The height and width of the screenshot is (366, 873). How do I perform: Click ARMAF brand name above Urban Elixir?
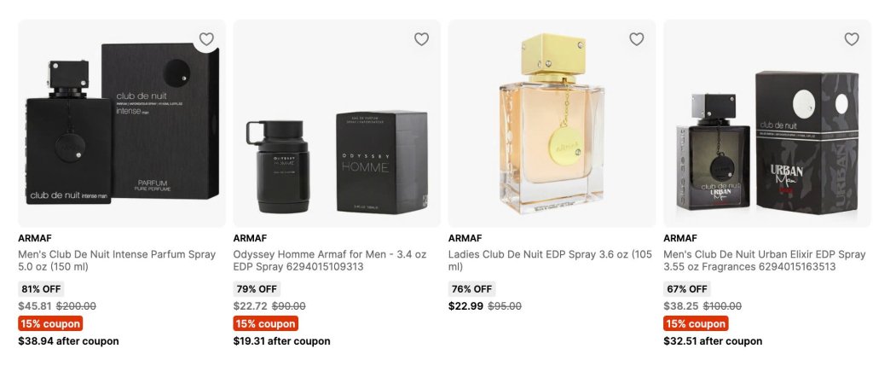[679, 238]
